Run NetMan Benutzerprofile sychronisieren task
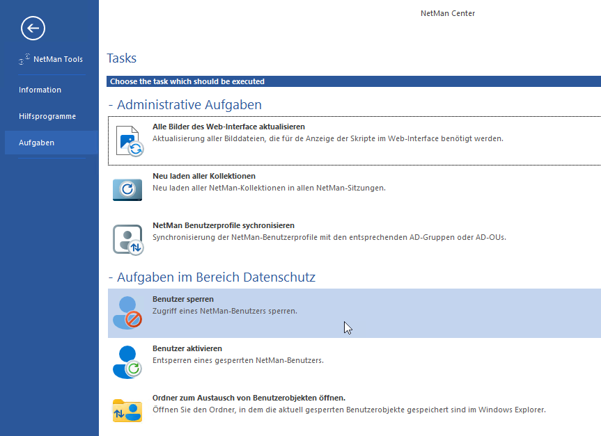 [354, 239]
